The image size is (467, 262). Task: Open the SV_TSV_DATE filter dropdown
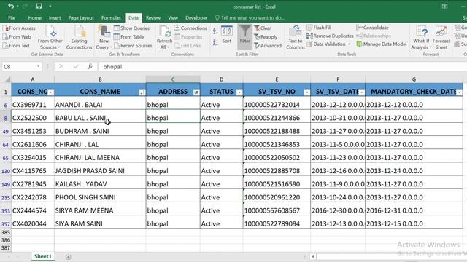362,92
